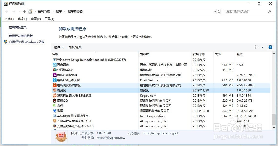Click the Windows shield icon in sidebar

pos(6,42)
